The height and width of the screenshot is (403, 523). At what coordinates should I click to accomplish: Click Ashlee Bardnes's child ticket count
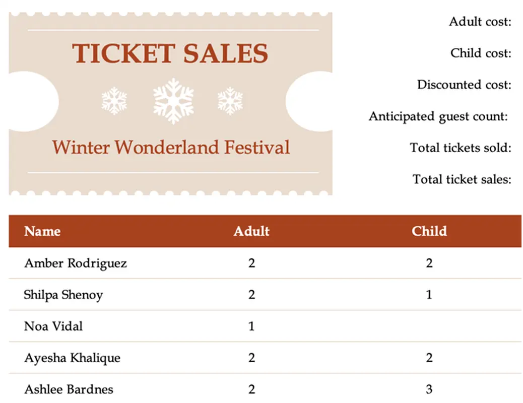(x=429, y=389)
